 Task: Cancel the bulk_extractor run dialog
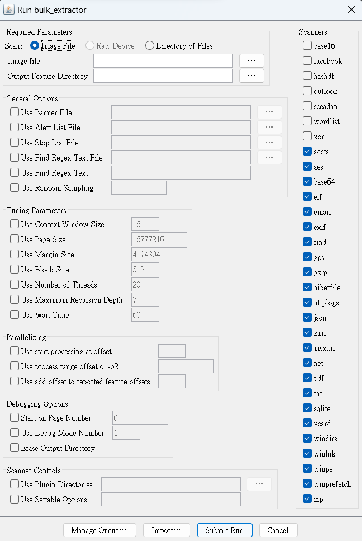[x=278, y=530]
